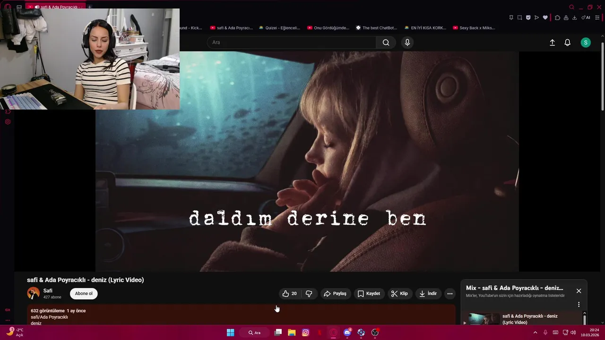Screen dimensions: 605x340
Task: Click the video player showing daldım derine ben
Action: click(307, 161)
